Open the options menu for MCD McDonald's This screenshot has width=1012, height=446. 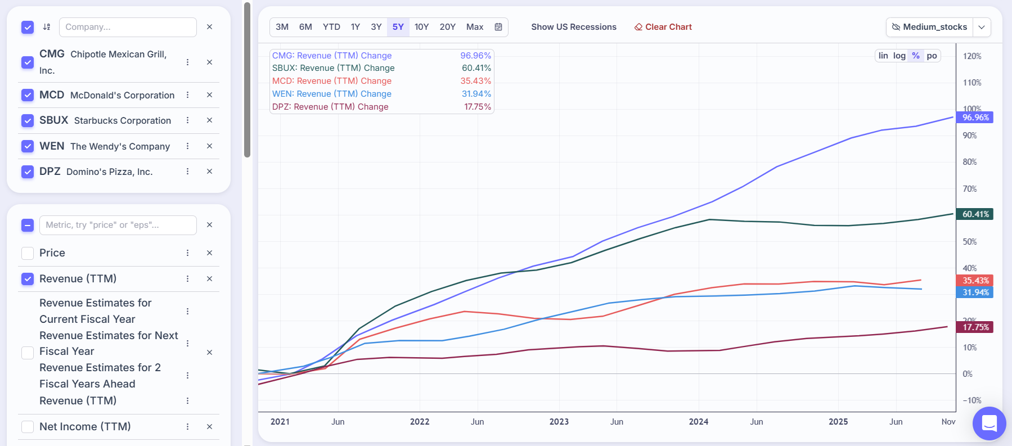pos(187,95)
